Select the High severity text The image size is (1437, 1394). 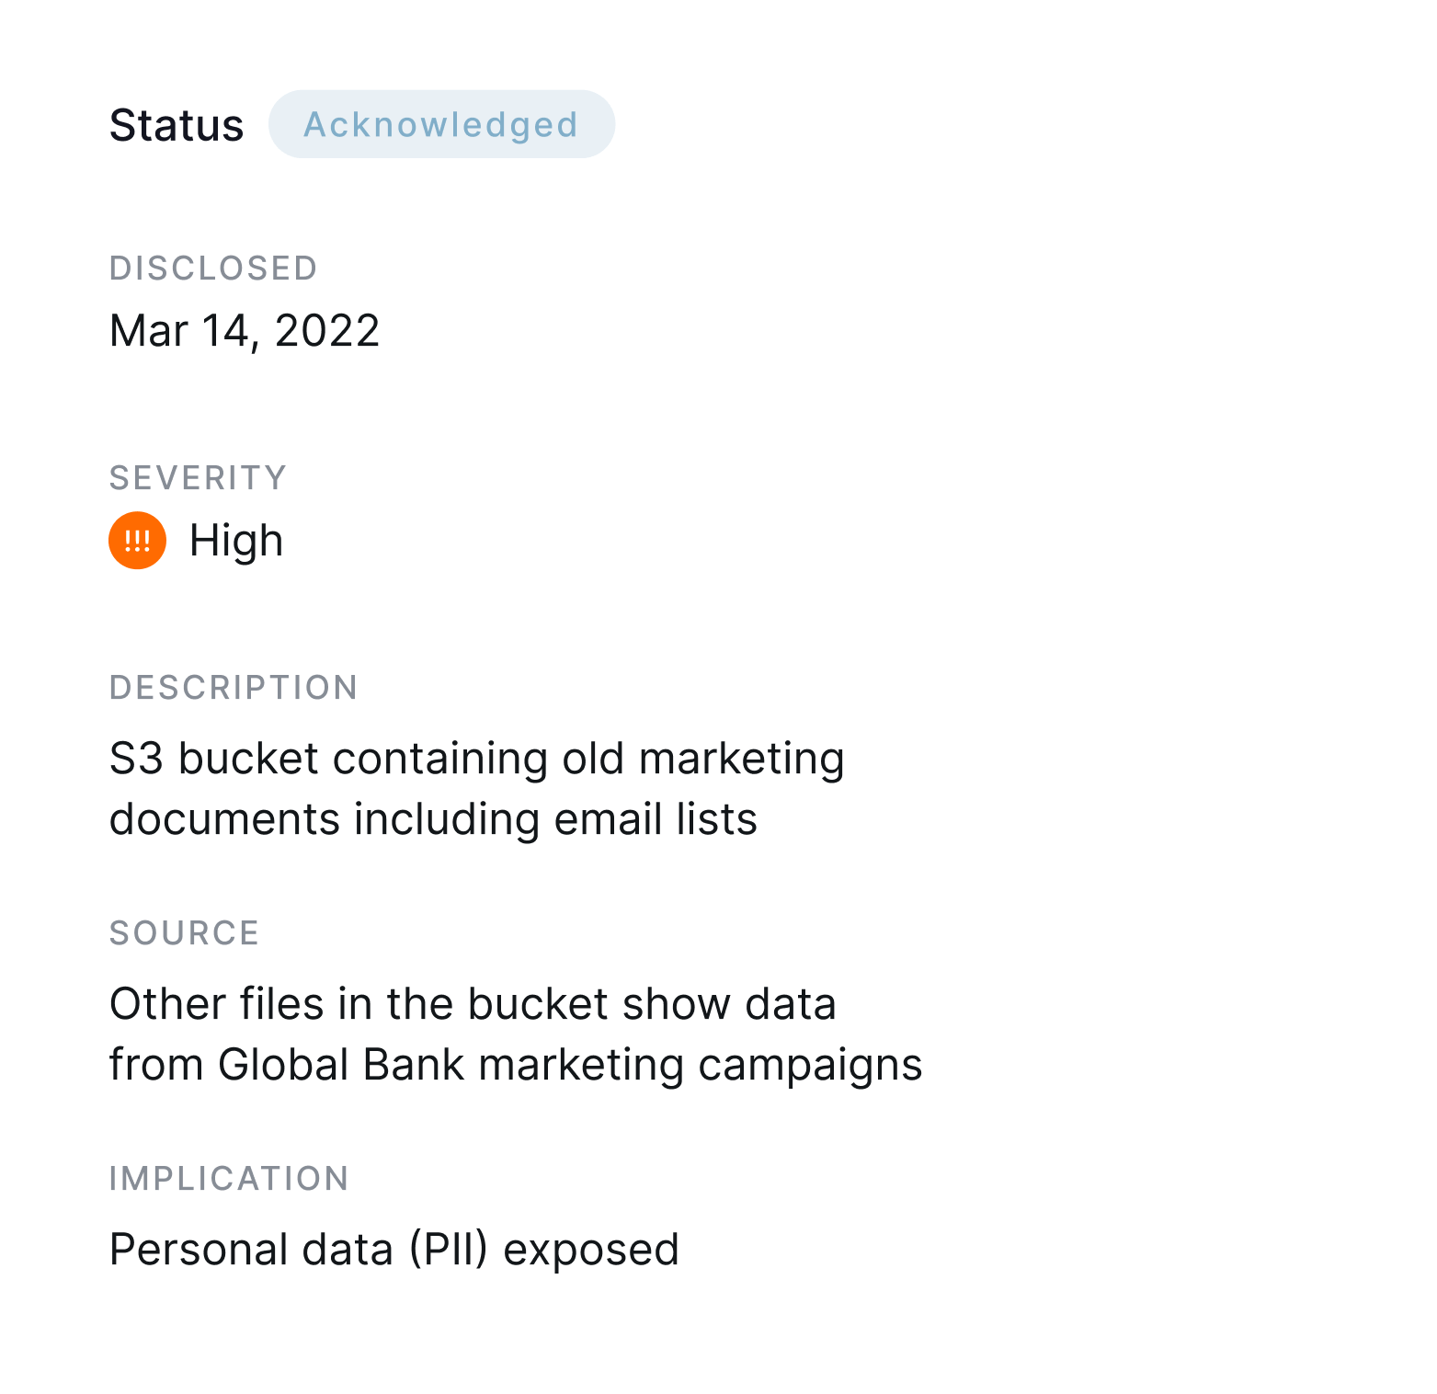(x=236, y=541)
